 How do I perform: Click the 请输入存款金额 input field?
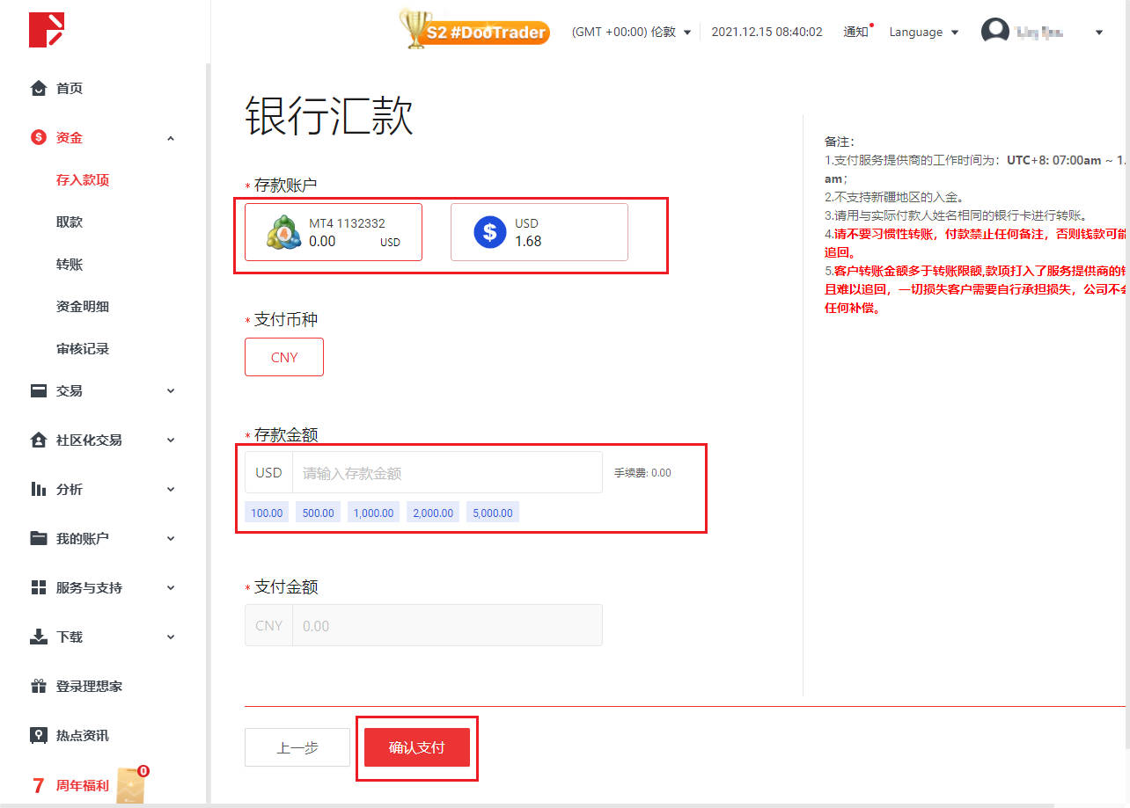[447, 473]
